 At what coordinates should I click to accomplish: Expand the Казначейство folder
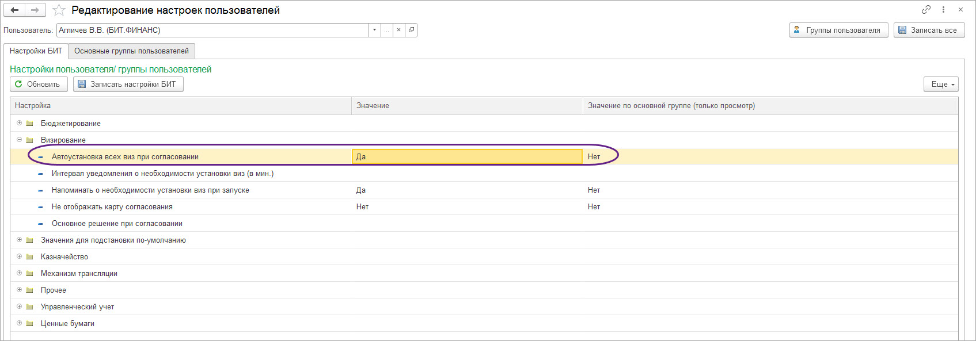click(x=19, y=256)
